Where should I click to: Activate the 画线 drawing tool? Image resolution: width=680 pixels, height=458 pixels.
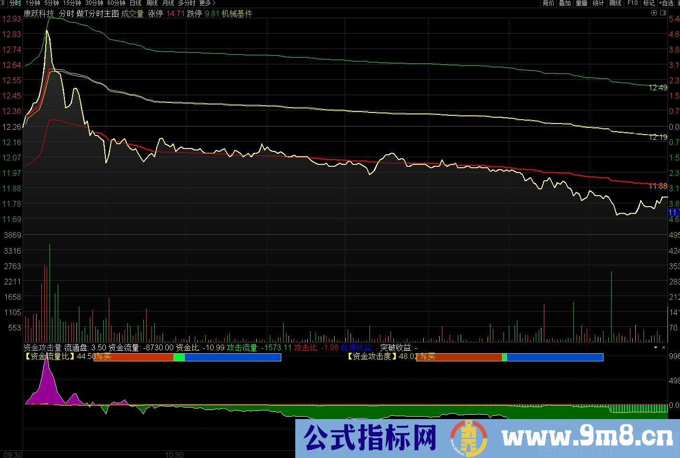click(615, 3)
